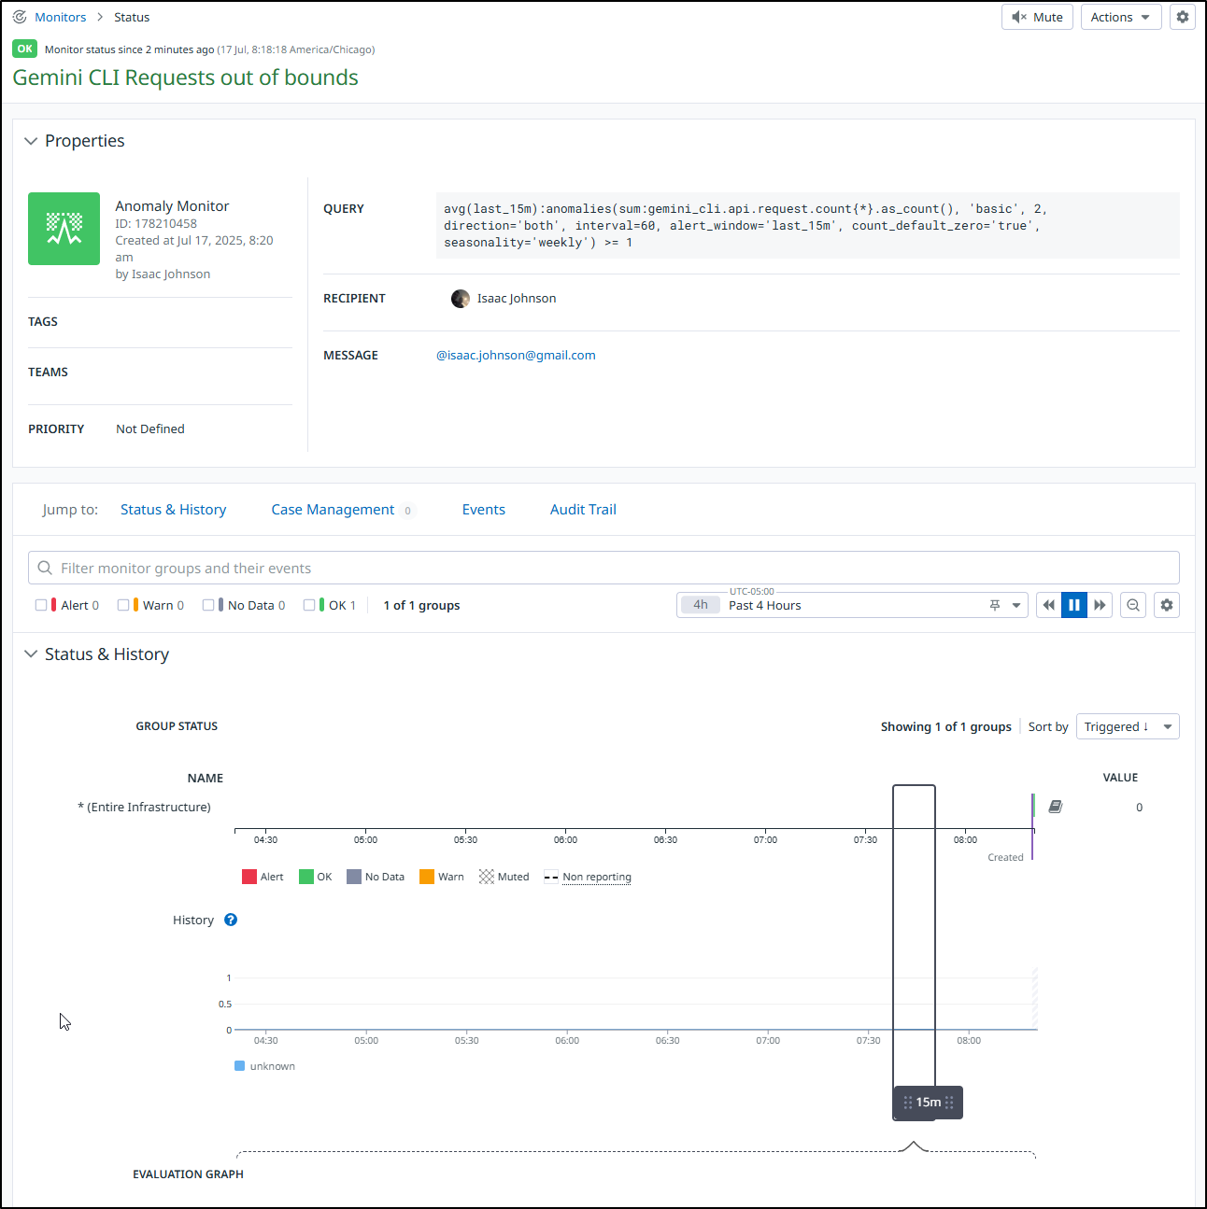Open monitor settings gear at top right

coord(1183,17)
